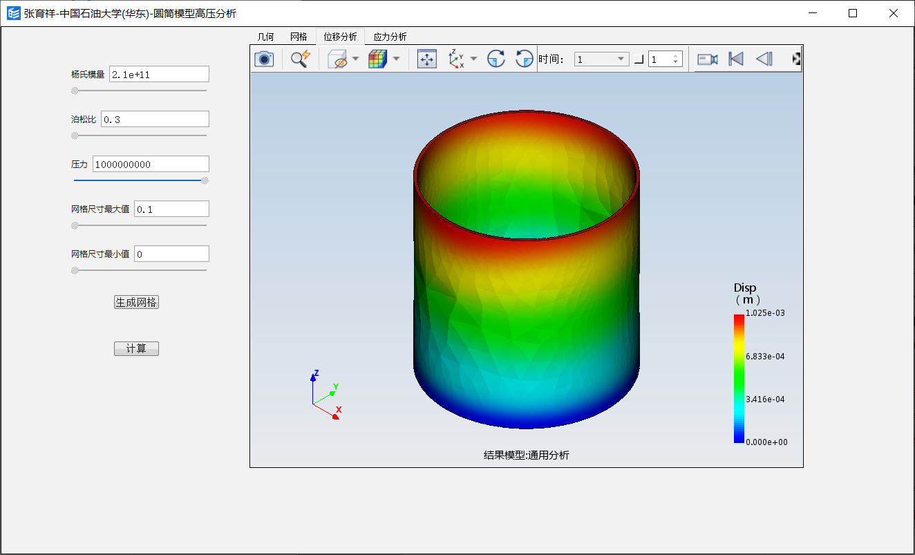The height and width of the screenshot is (555, 915).
Task: Click the video camera animation icon
Action: click(x=708, y=59)
